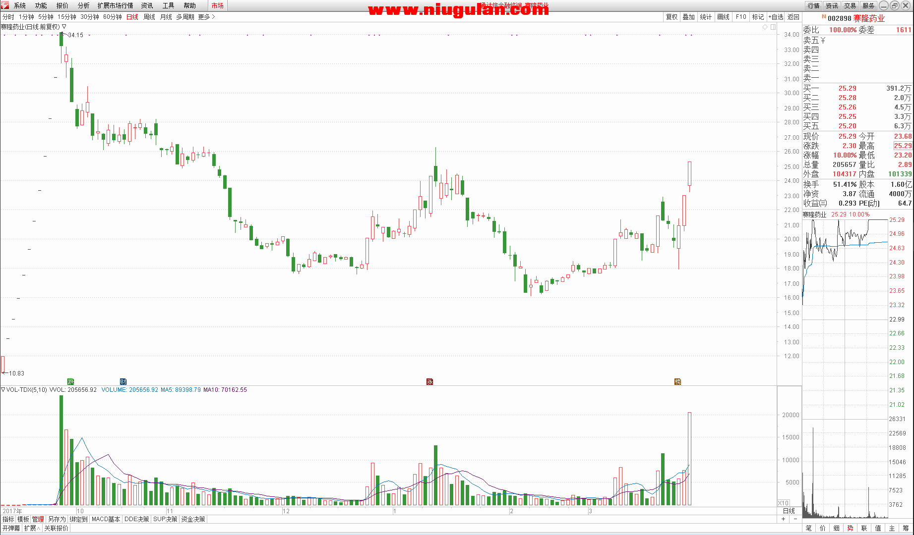Open the 系统 menu
Image resolution: width=914 pixels, height=535 pixels.
tap(20, 5)
